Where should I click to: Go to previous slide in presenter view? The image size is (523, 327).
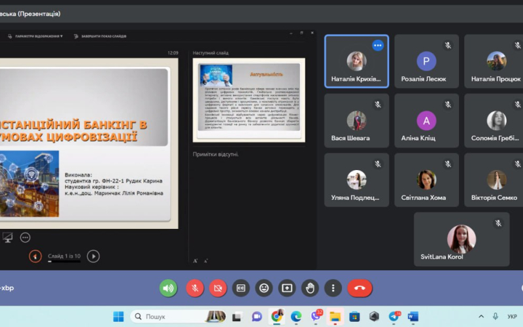click(35, 256)
